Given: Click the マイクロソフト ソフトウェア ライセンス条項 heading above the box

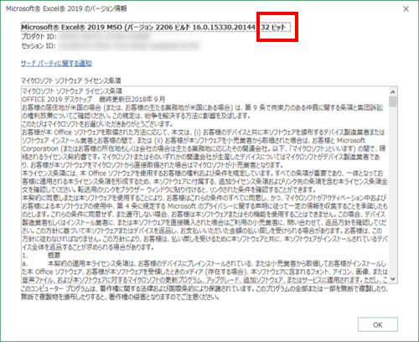Looking at the screenshot, I should click(71, 80).
